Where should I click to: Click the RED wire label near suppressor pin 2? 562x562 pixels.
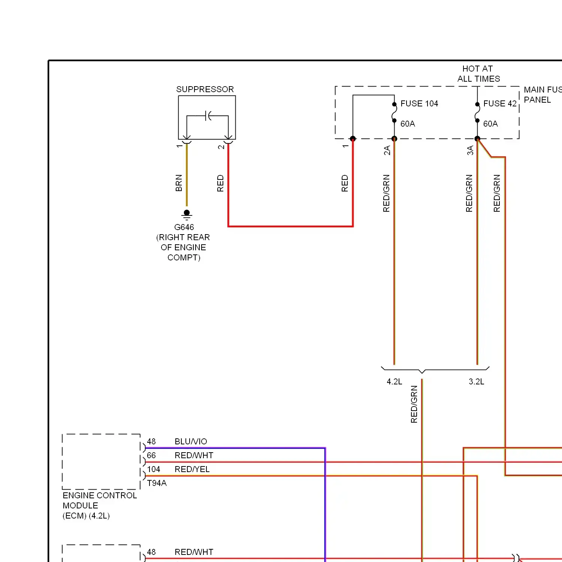point(220,183)
